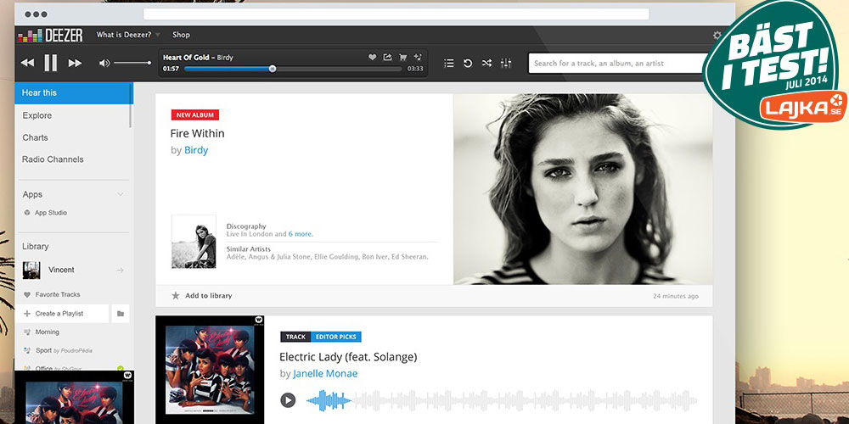849x424 pixels.
Task: Click the EDITOR PICKS tag
Action: 335,337
